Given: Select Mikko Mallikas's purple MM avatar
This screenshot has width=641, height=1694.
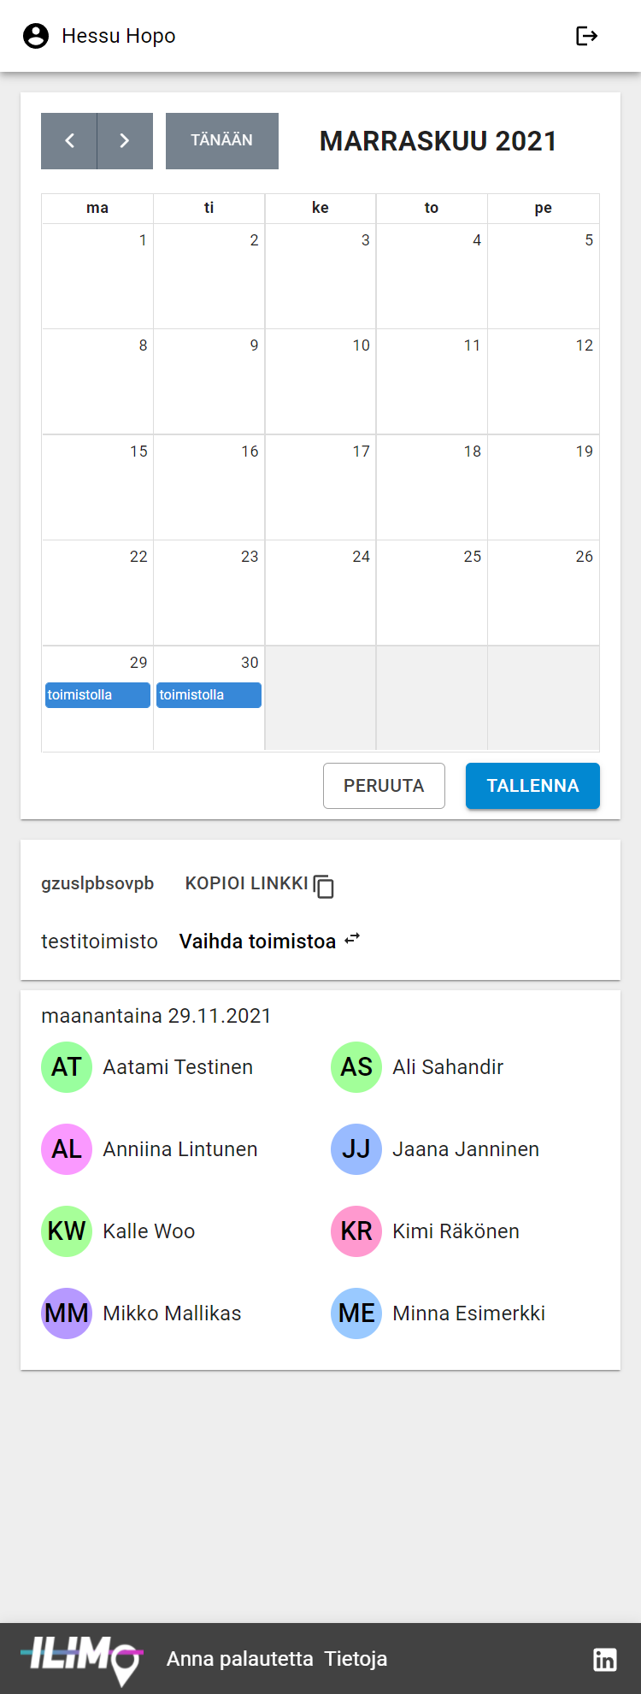Looking at the screenshot, I should coord(67,1313).
